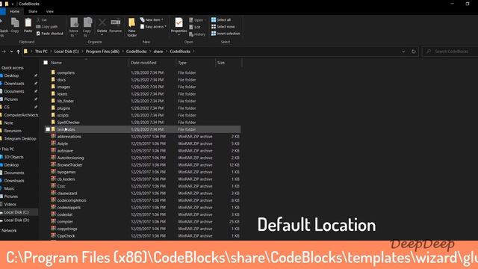Select the copystrings archive row
478x269 pixels.
pyautogui.click(x=143, y=229)
